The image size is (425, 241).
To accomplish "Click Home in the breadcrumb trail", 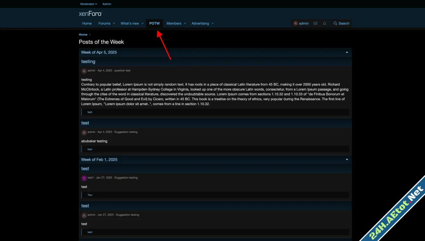I will (x=83, y=35).
